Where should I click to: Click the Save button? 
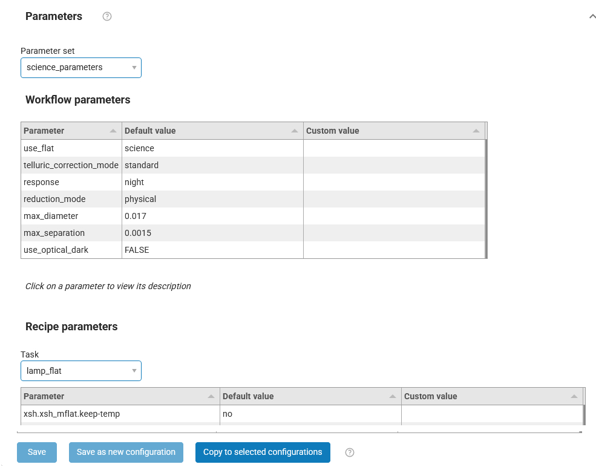37,452
